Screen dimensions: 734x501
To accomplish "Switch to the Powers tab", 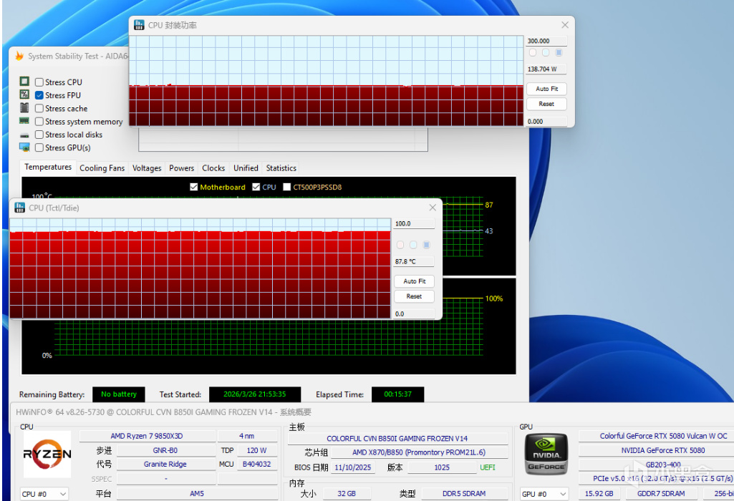I will pos(181,168).
